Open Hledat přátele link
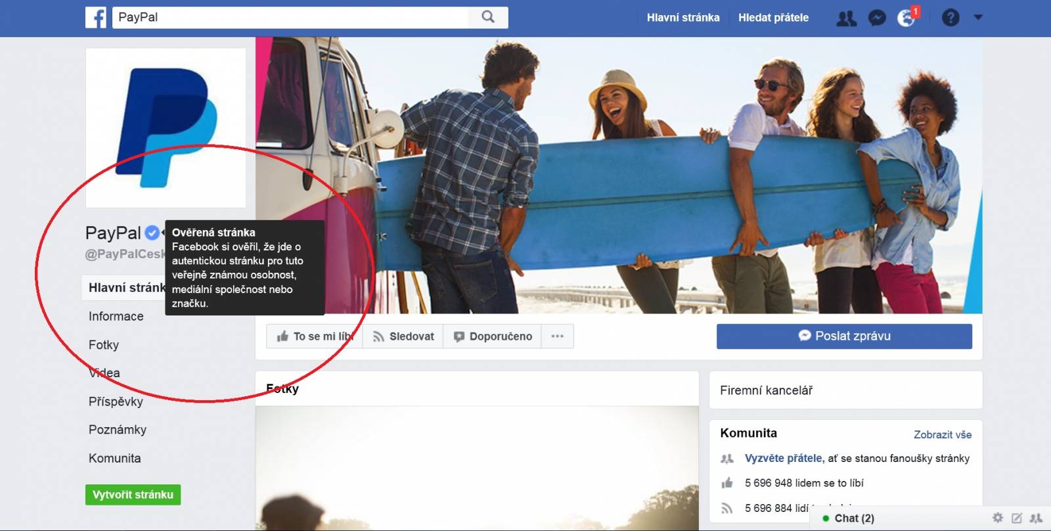This screenshot has height=531, width=1051. (773, 18)
